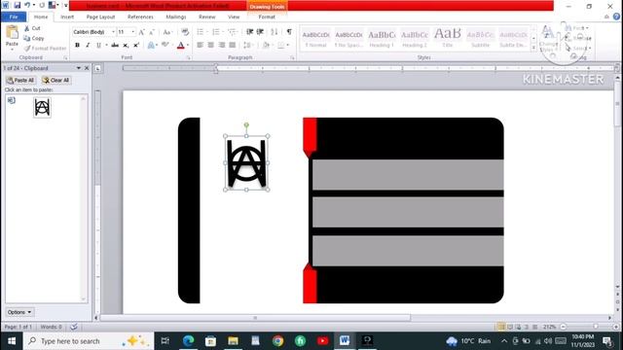Click the Subscript icon

(x=126, y=46)
